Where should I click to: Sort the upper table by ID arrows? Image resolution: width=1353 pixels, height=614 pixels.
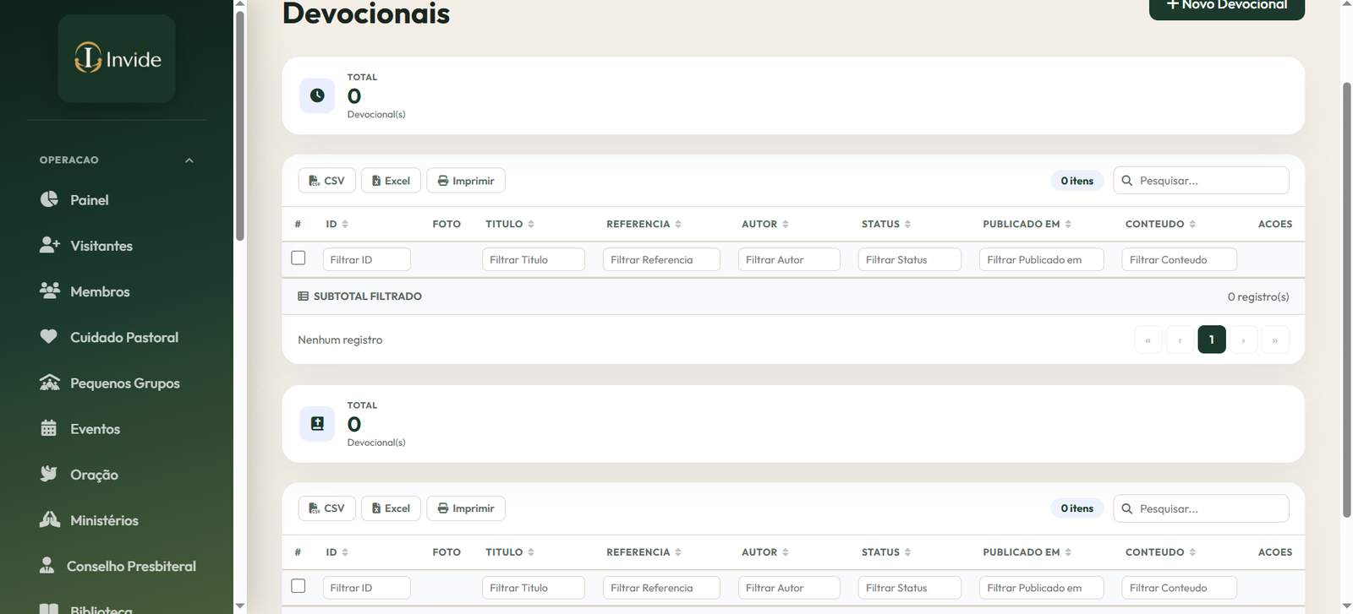[345, 224]
